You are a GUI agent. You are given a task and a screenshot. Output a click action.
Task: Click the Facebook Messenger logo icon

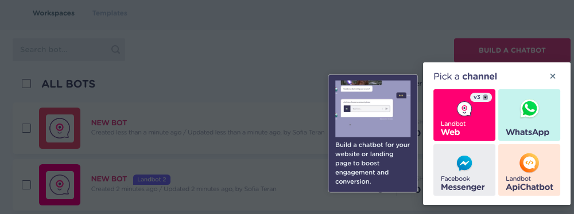click(x=464, y=163)
